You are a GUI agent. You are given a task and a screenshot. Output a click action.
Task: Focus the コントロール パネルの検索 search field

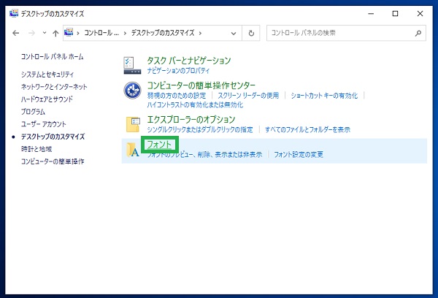[x=346, y=33]
